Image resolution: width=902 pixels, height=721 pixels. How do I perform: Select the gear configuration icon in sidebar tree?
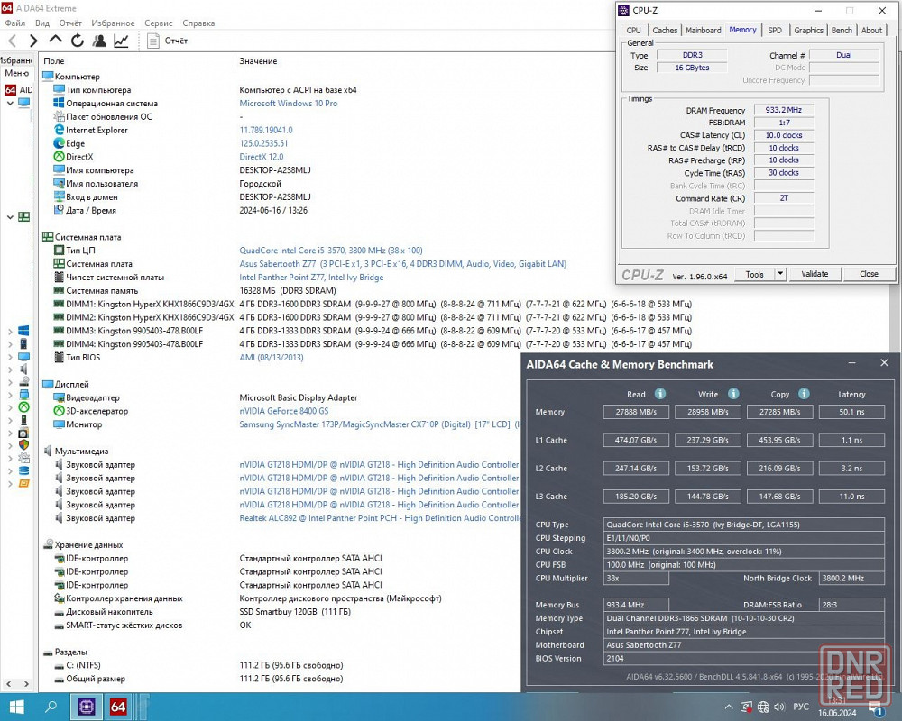click(23, 458)
